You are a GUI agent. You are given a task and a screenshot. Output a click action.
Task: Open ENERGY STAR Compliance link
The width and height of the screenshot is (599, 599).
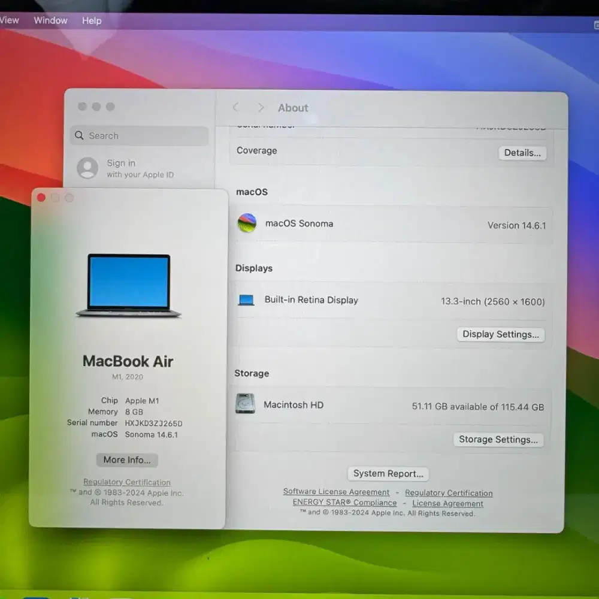[x=344, y=503]
